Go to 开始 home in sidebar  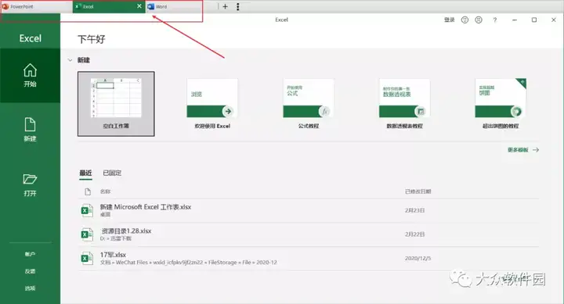click(31, 75)
